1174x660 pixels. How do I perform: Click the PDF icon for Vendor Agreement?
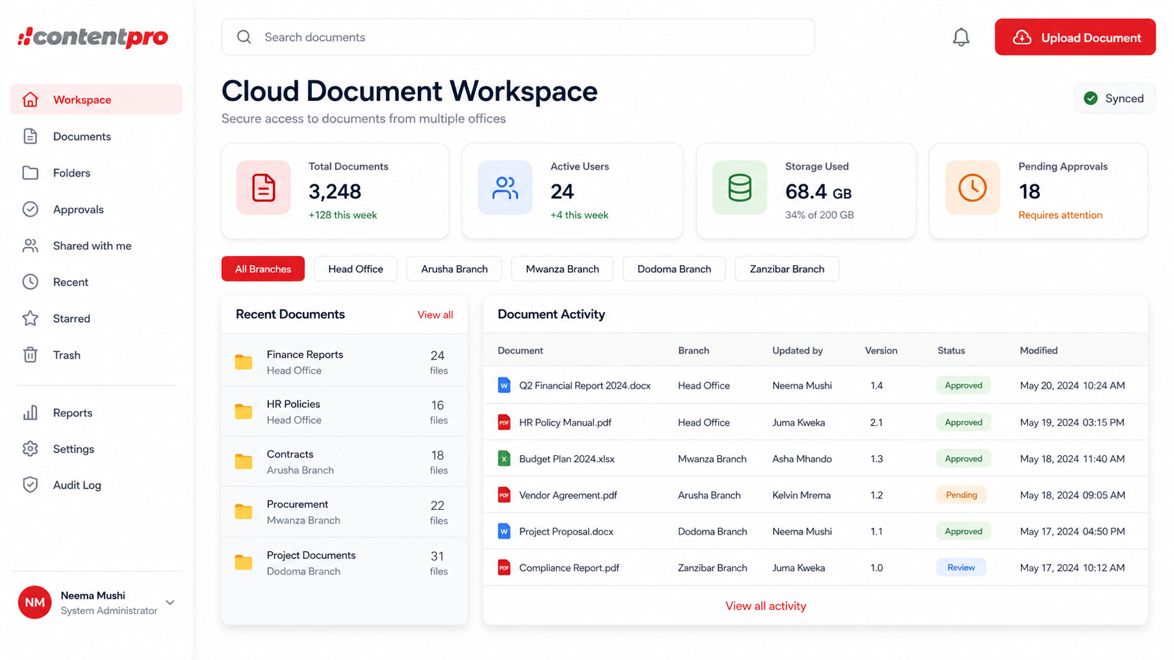pyautogui.click(x=504, y=495)
